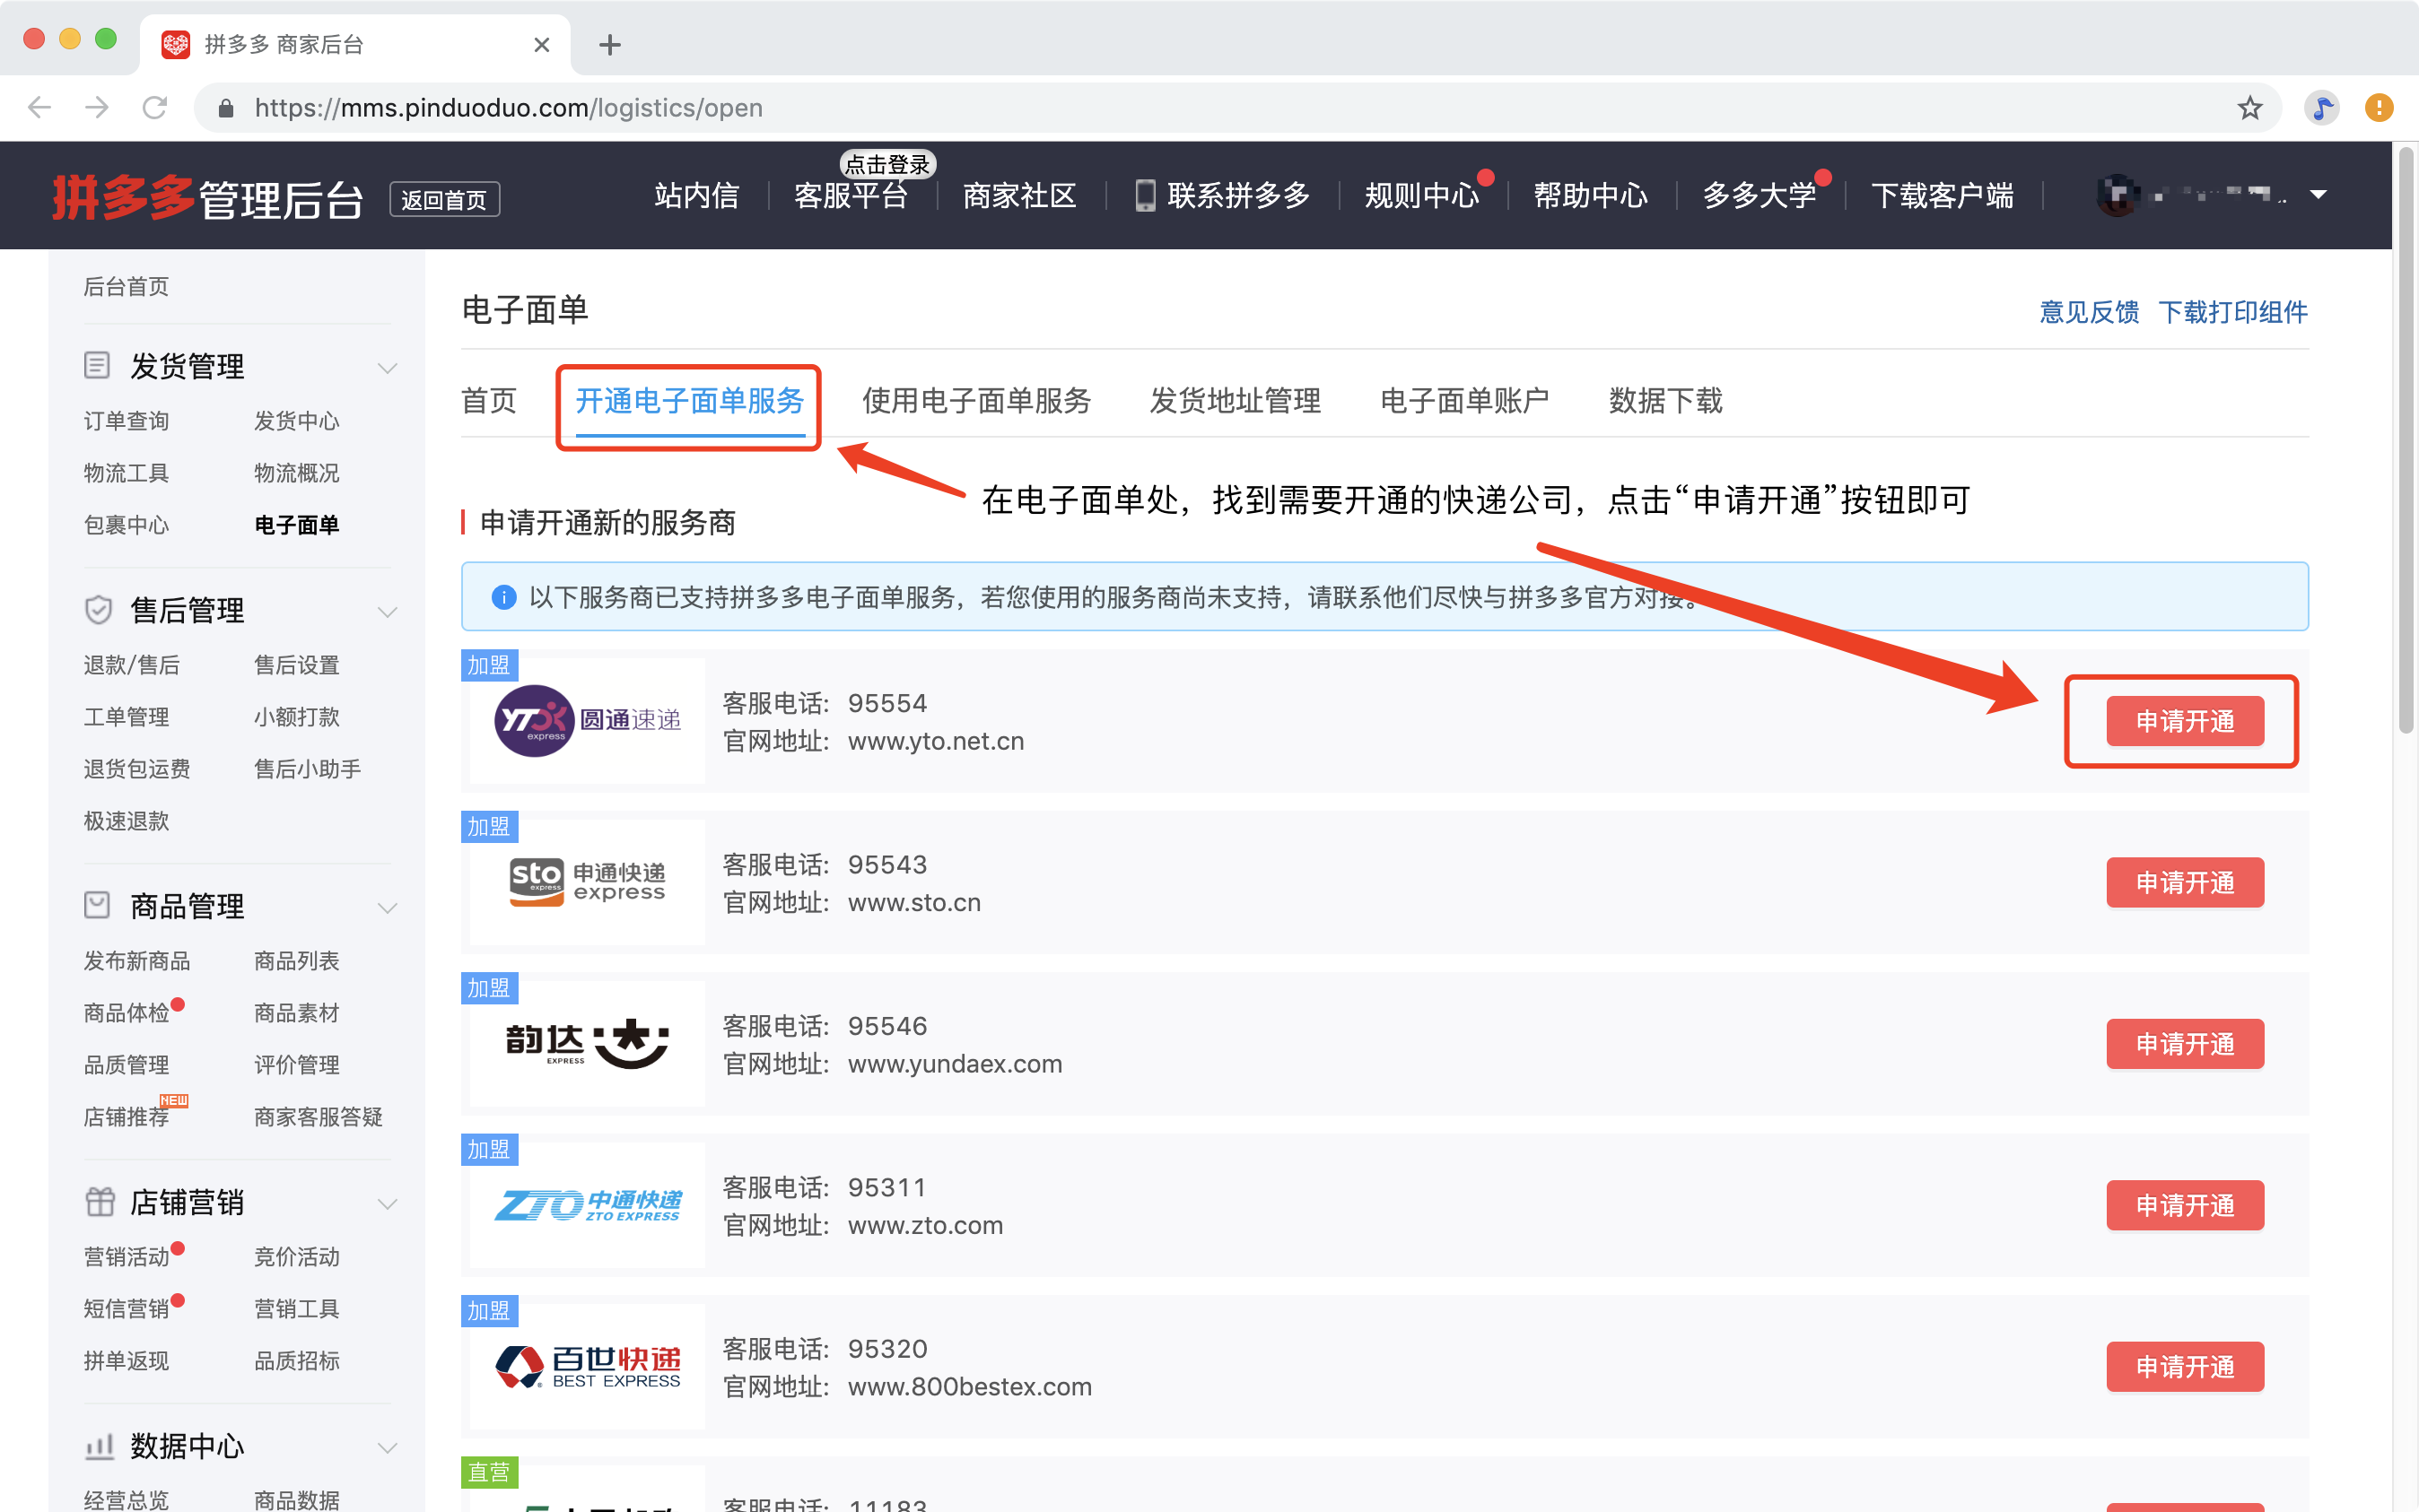
Task: Collapse the 数据中心 section chevron
Action: pos(387,1447)
